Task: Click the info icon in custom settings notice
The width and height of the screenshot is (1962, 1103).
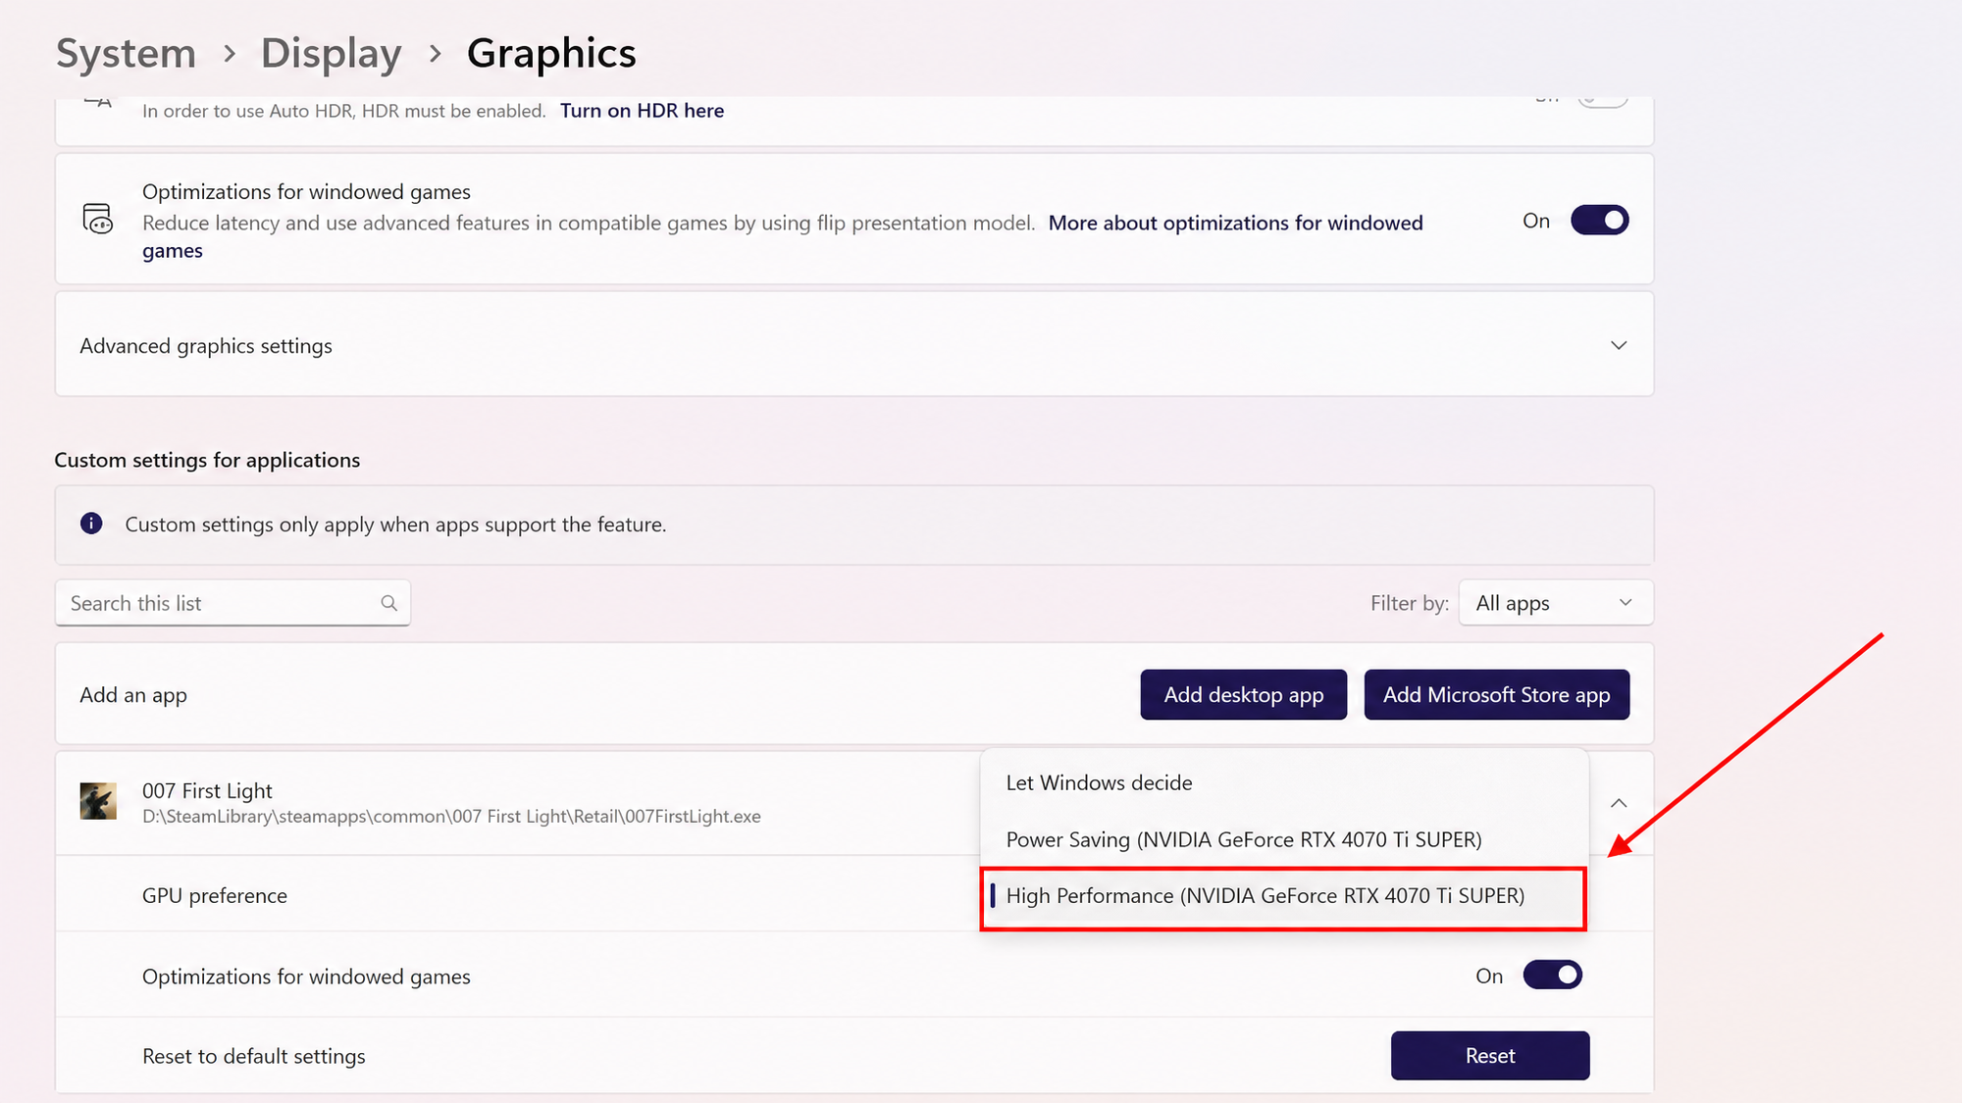Action: point(91,524)
